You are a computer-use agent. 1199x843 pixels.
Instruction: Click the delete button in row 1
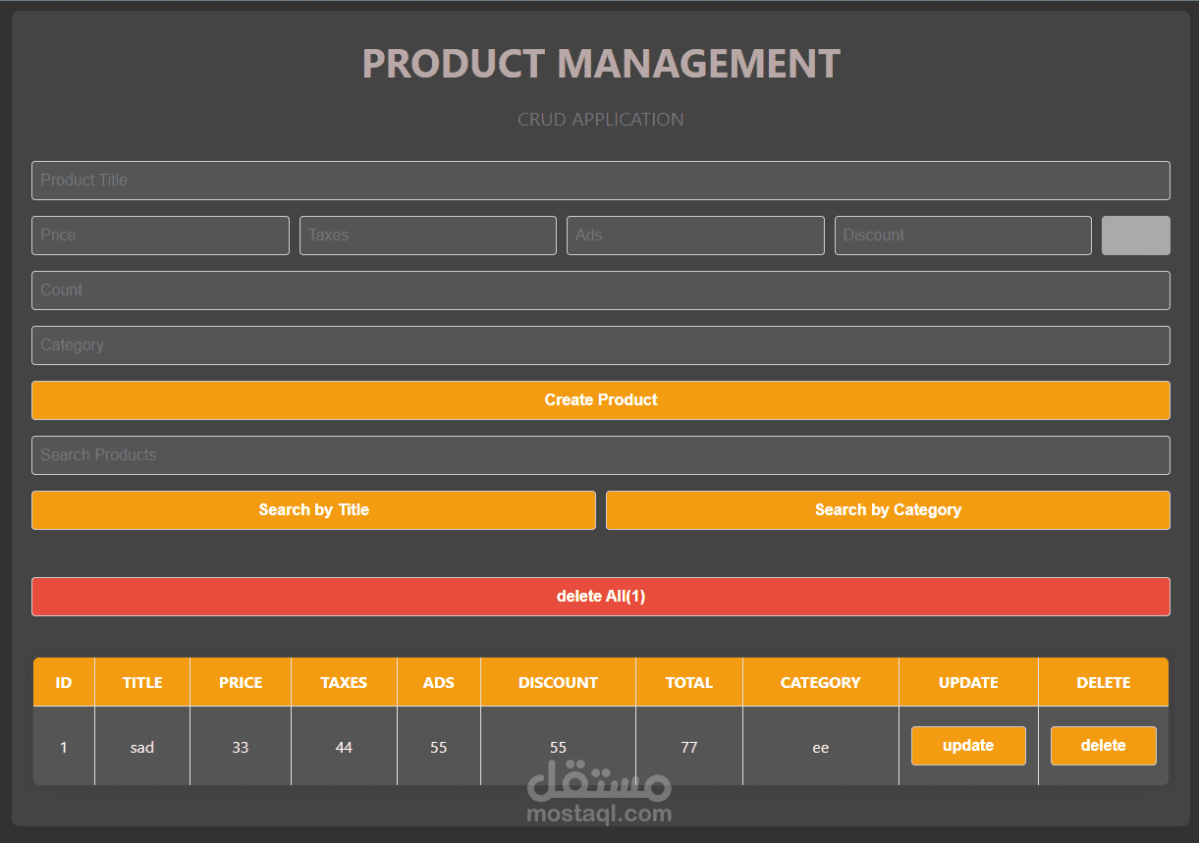coord(1104,746)
